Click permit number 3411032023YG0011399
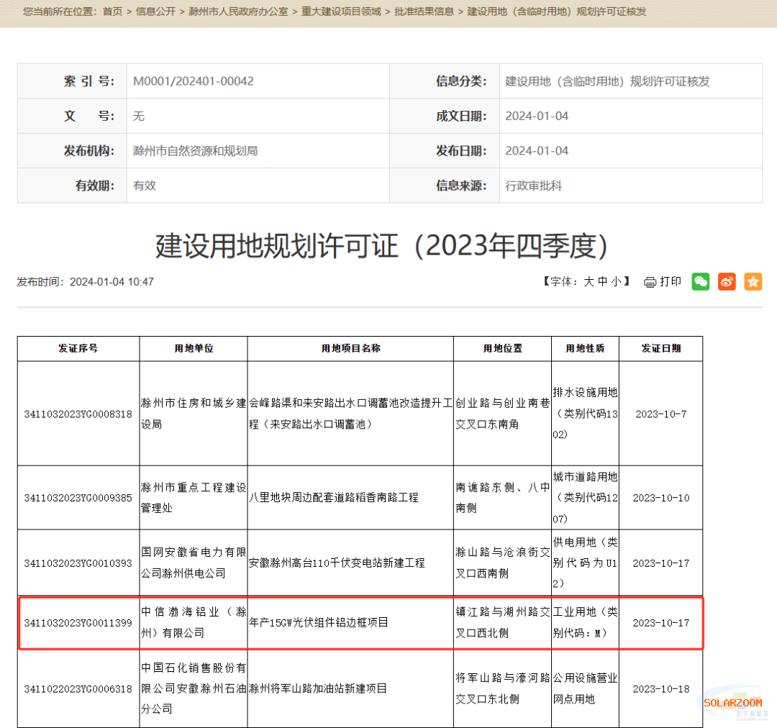The image size is (777, 728). pyautogui.click(x=78, y=623)
